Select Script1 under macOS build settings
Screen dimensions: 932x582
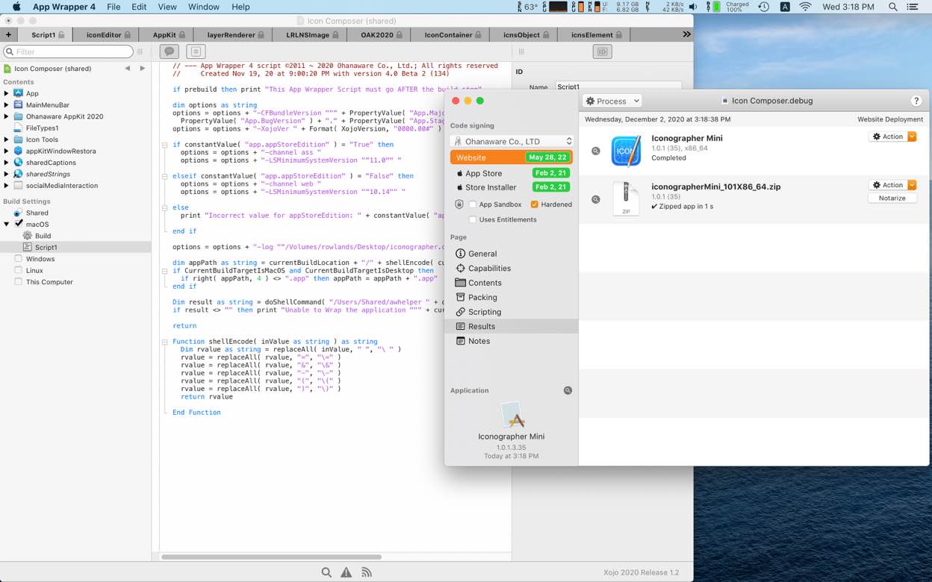point(75,247)
